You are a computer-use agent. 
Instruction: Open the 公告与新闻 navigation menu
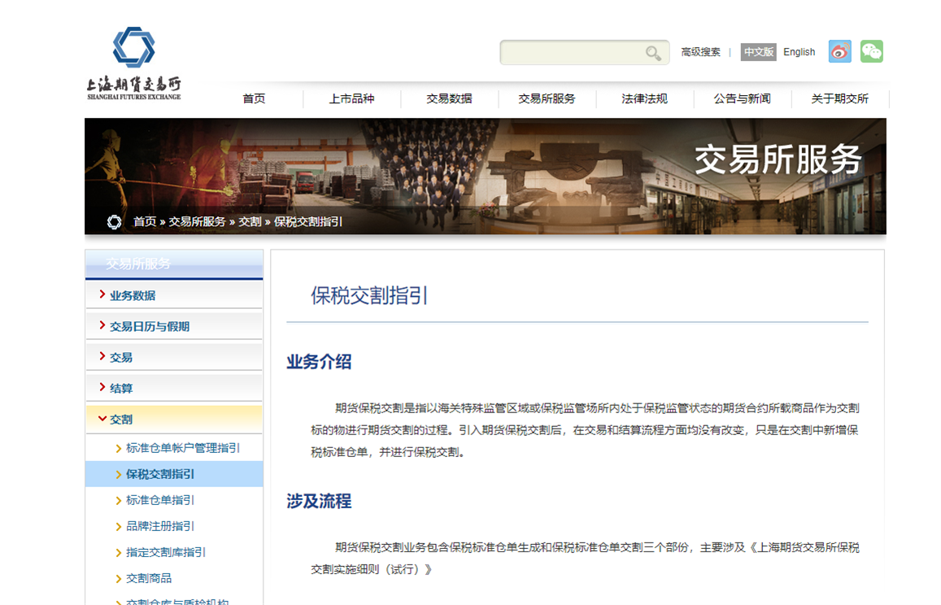coord(743,98)
